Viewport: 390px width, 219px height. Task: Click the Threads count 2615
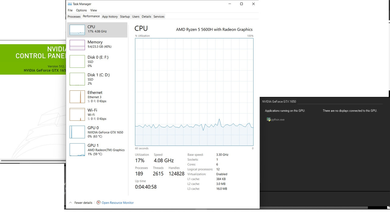click(158, 174)
